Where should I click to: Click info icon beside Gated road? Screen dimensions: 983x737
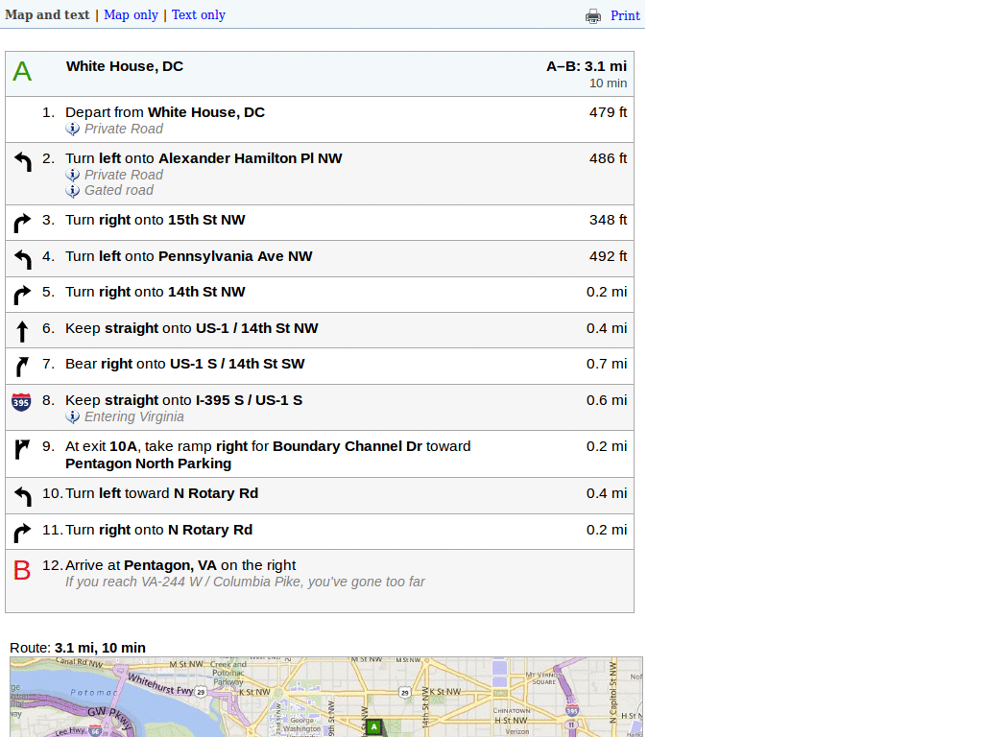point(73,191)
